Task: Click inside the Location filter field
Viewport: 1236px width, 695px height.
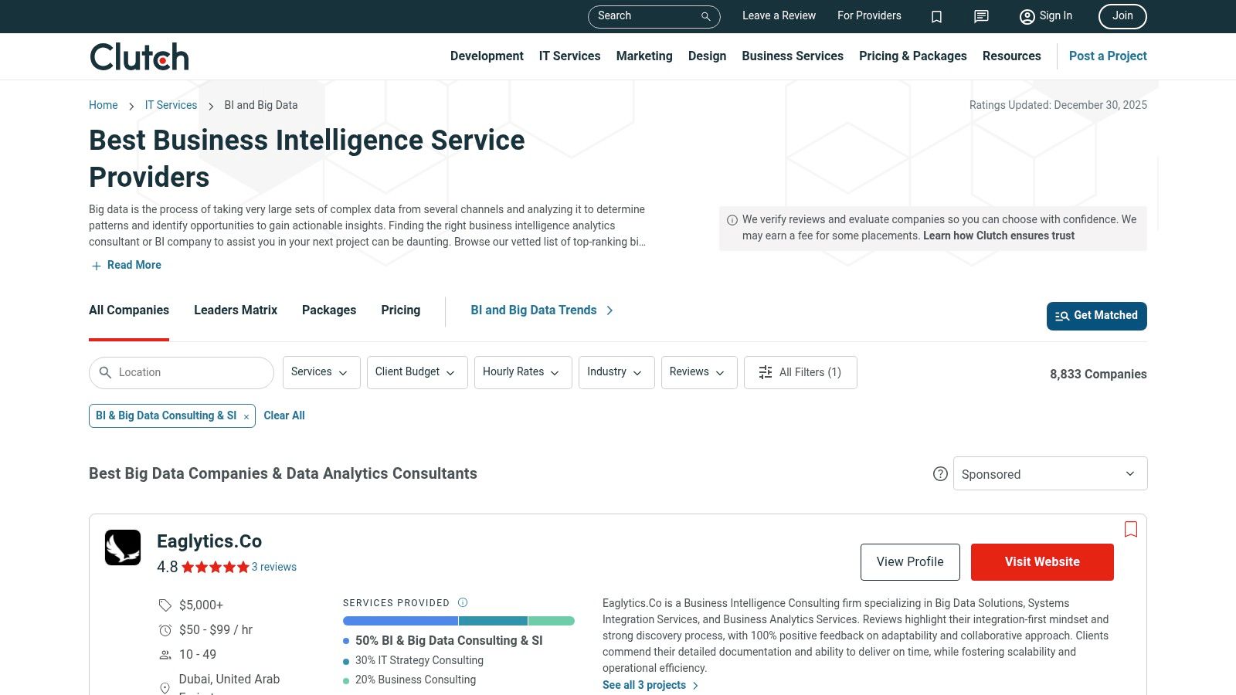Action: pos(181,372)
